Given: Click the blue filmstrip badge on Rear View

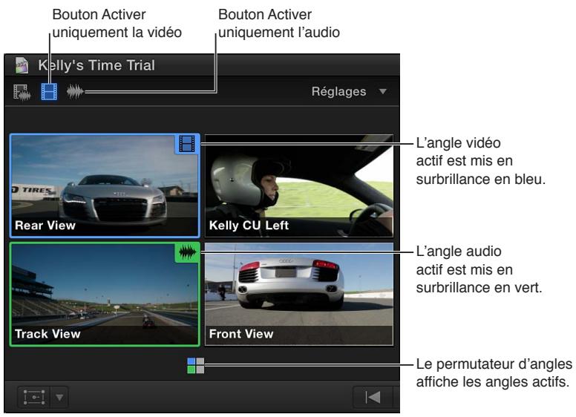Looking at the screenshot, I should coord(187,143).
